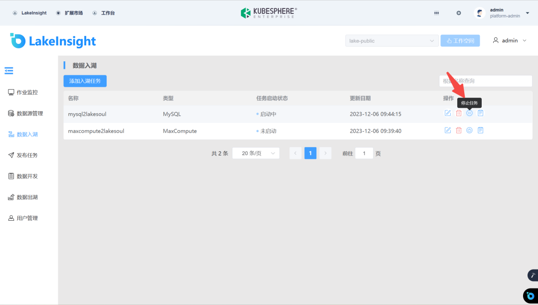The width and height of the screenshot is (538, 305).
Task: Open the hammer toolbox floating icon
Action: pos(533,275)
